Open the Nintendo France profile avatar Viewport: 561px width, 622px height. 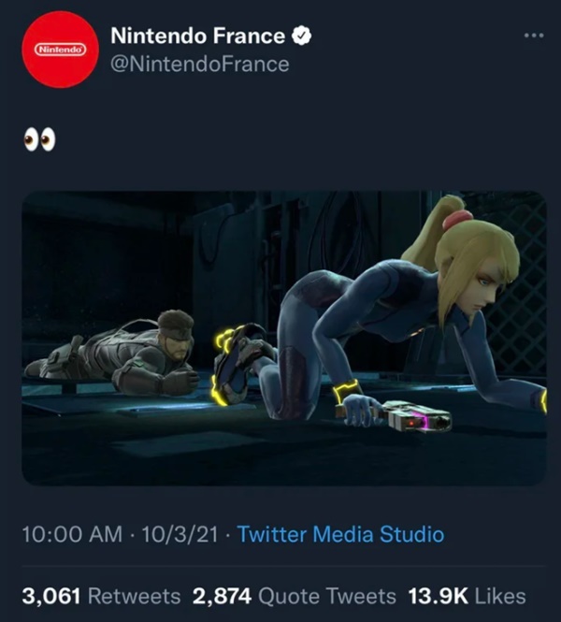tap(60, 50)
